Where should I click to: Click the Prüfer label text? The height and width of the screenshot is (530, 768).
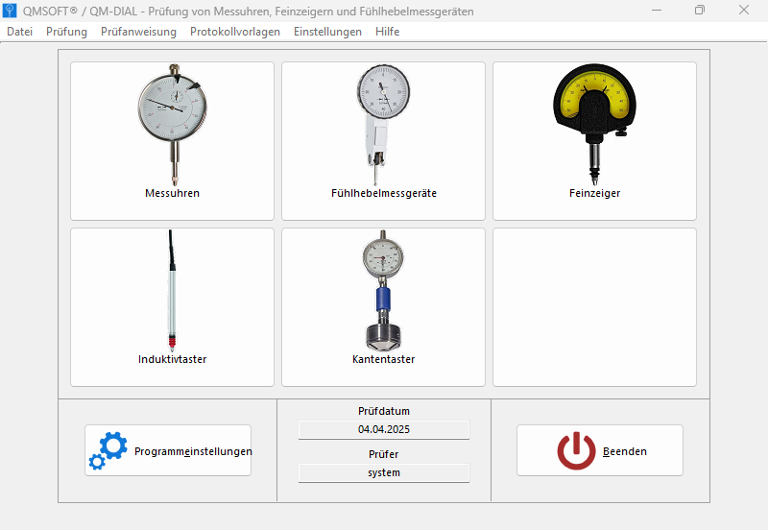click(384, 454)
